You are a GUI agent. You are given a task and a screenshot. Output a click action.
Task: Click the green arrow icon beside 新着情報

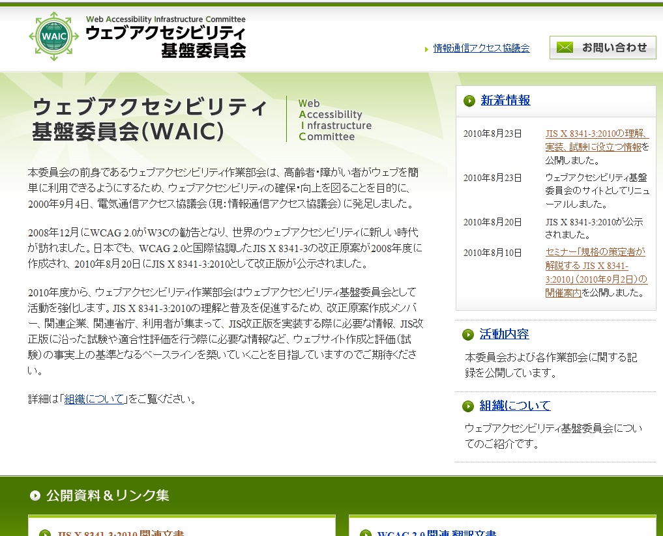point(469,101)
